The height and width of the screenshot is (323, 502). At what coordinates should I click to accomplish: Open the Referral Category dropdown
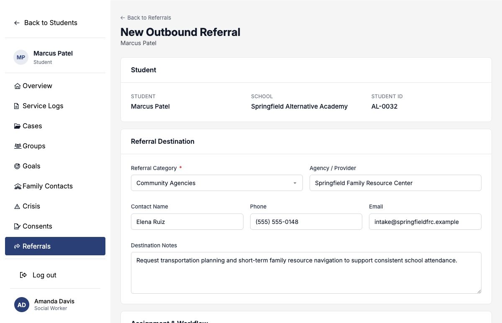[217, 183]
